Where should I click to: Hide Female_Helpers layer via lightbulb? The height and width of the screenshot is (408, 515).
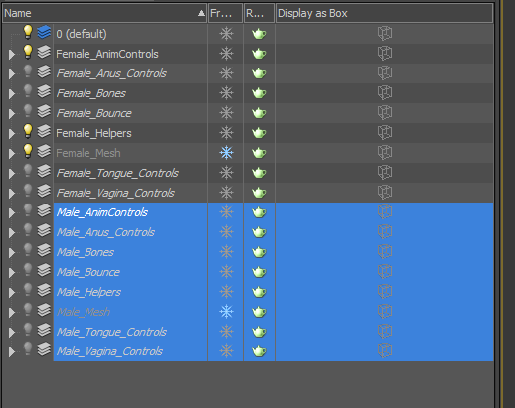click(28, 131)
